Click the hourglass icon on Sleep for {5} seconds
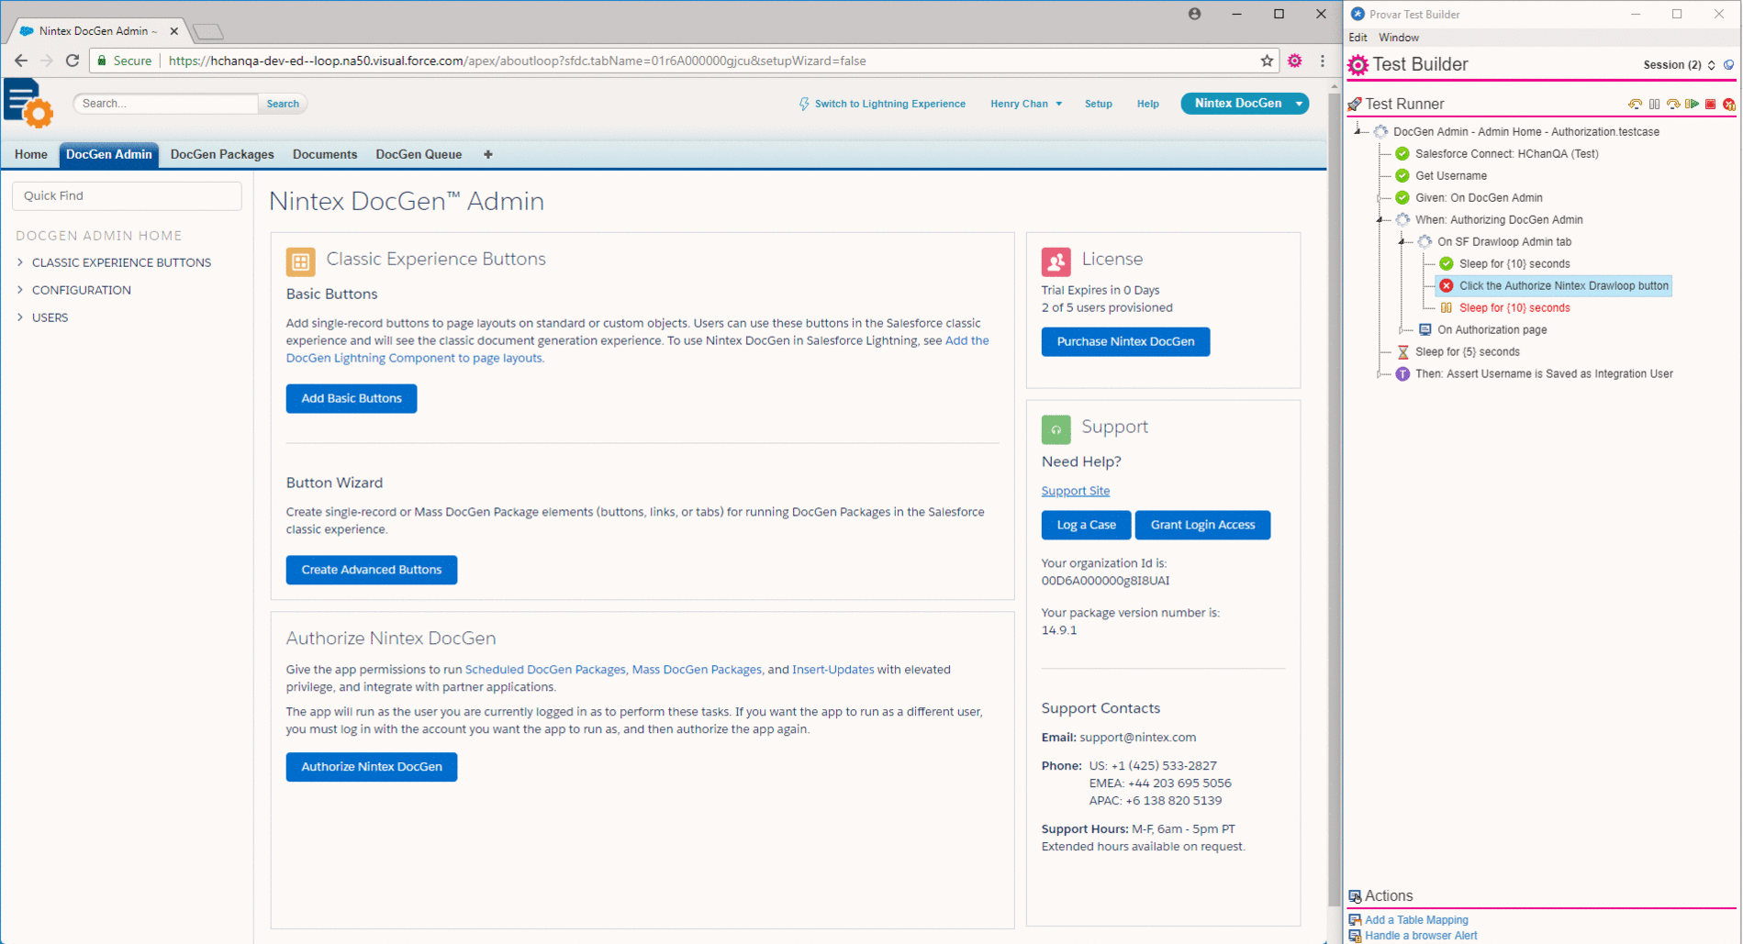1743x944 pixels. coord(1402,352)
